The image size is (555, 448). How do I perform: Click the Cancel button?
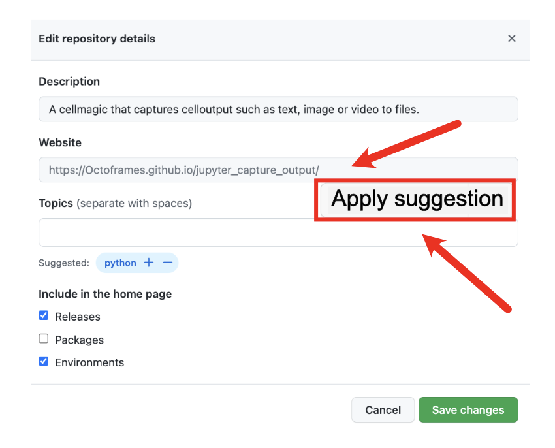[383, 409]
